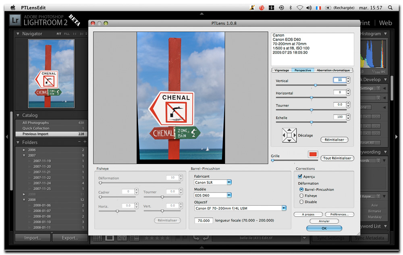Click the Décalage down arrow
Screen dimensions: 403x255
click(289, 140)
